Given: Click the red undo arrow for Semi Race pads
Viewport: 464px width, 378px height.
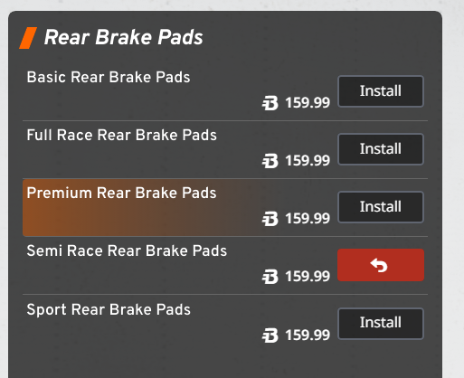Looking at the screenshot, I should coord(381,265).
